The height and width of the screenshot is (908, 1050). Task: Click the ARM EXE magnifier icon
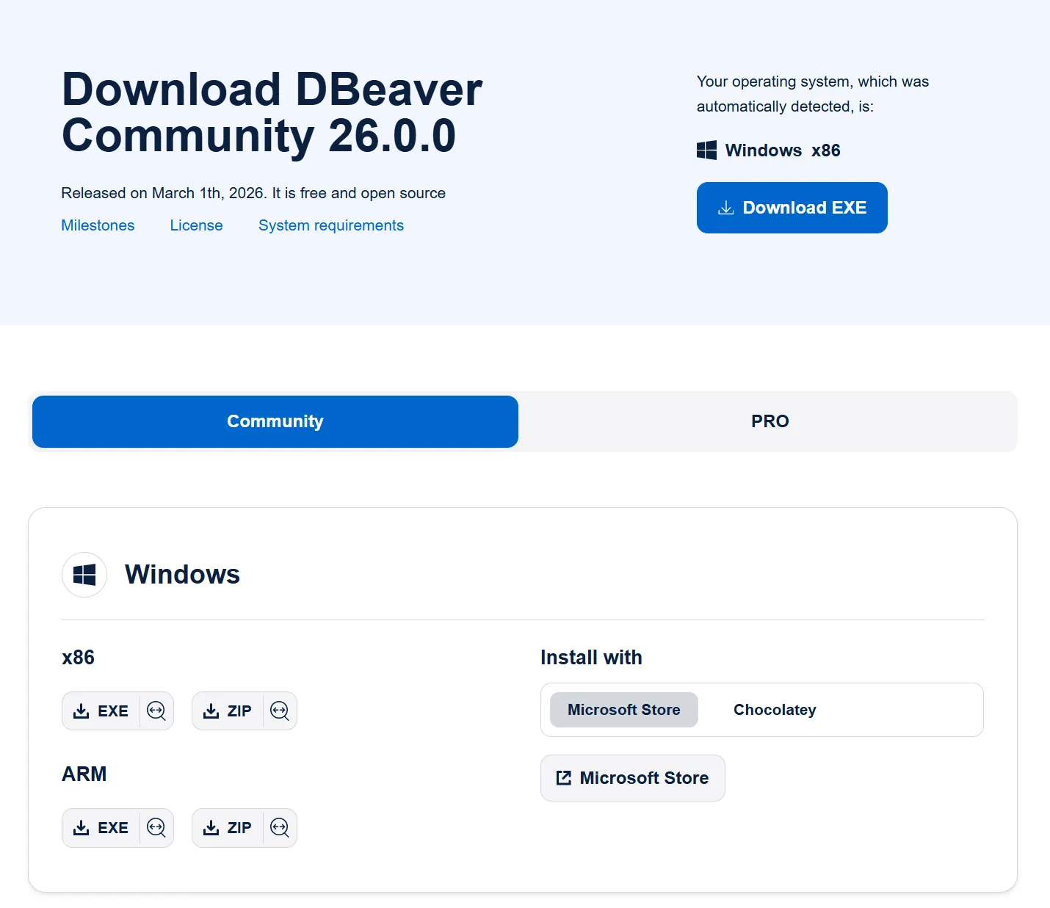[x=156, y=828]
